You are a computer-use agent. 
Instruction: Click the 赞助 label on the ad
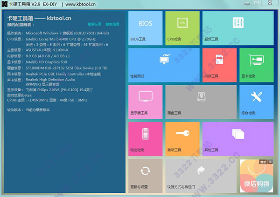coord(263,162)
